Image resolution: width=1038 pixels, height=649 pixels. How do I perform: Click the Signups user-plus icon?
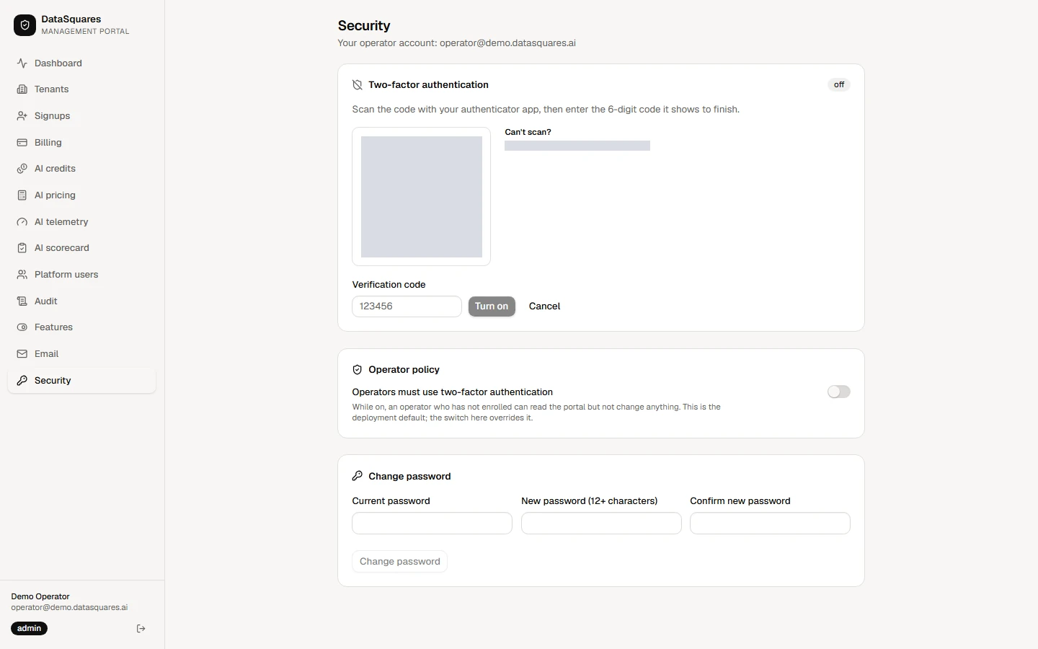click(x=22, y=116)
